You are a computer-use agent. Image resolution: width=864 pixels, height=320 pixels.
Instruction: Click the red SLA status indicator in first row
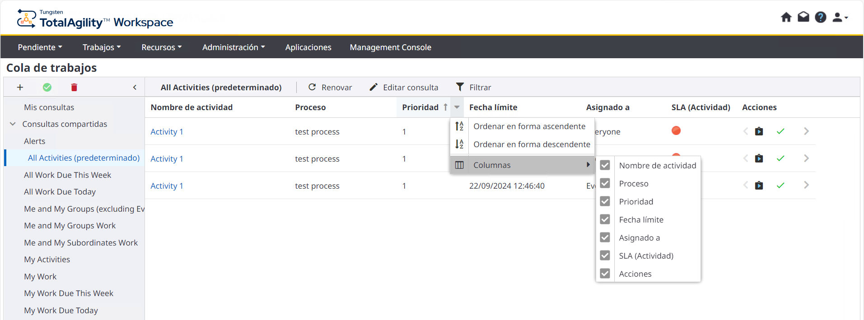(676, 131)
